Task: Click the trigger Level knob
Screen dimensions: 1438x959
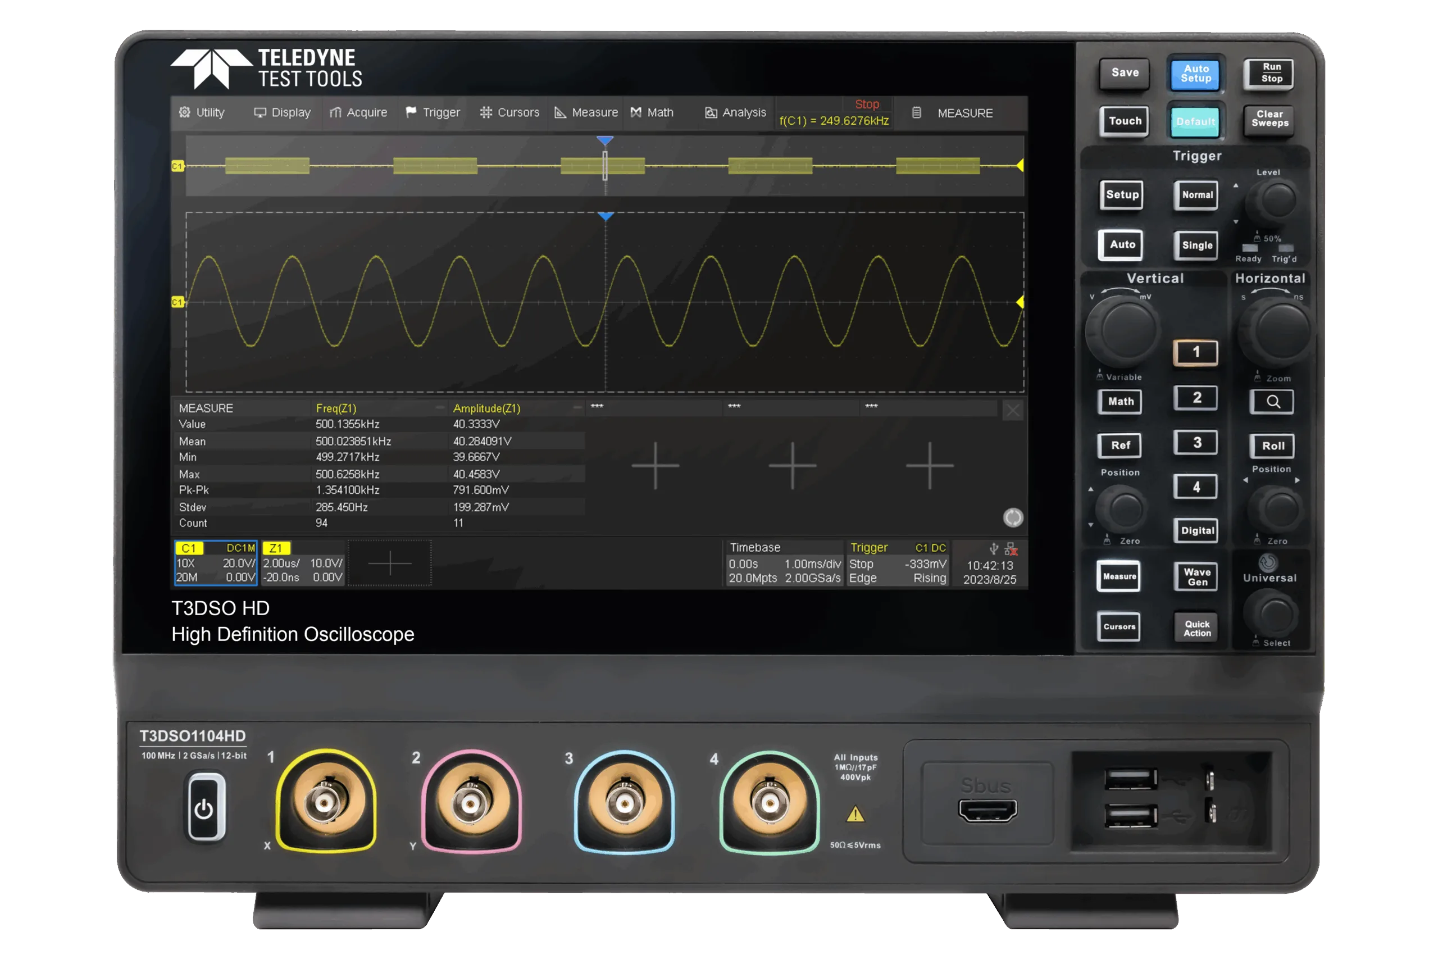Action: [x=1277, y=200]
